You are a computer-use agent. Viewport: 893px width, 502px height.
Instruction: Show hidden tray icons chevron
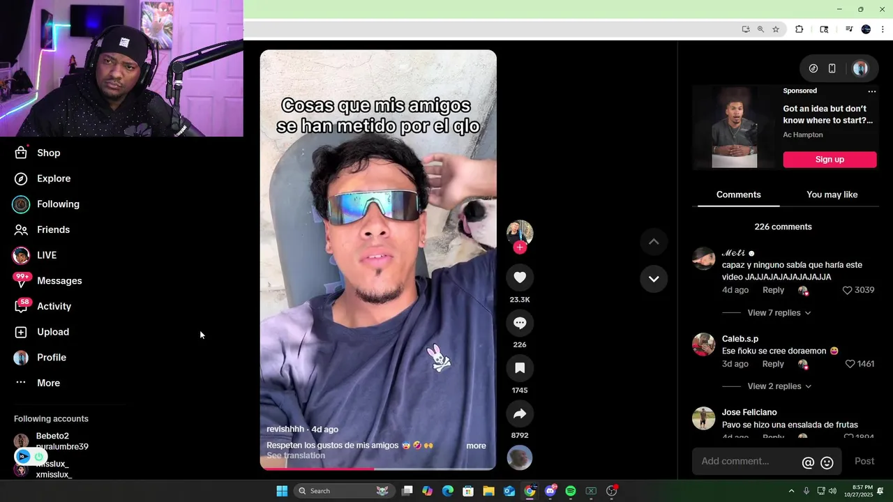point(791,491)
